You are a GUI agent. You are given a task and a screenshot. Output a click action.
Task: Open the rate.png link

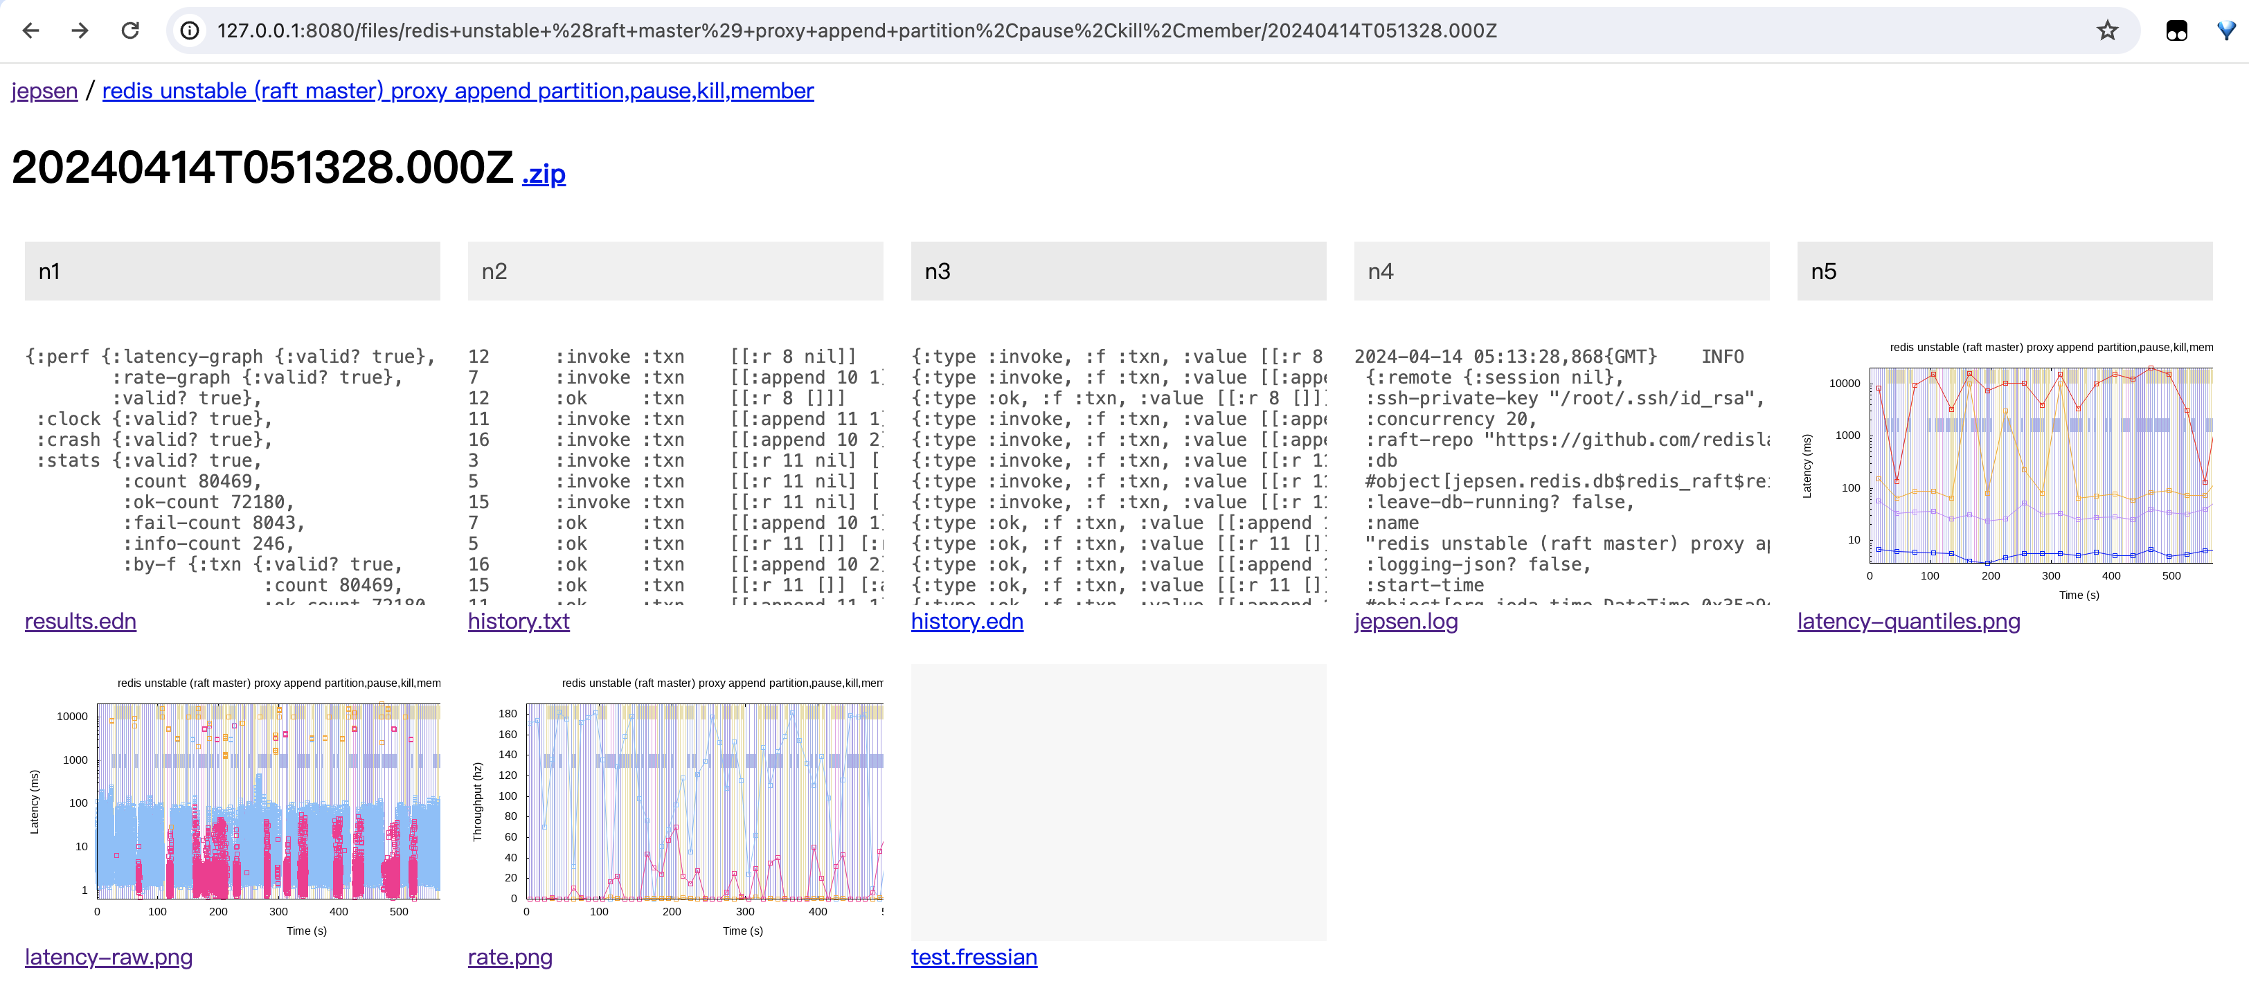pos(510,957)
